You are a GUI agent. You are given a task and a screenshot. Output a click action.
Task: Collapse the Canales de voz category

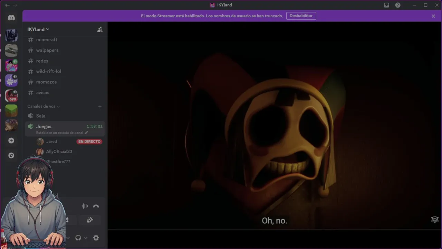coord(44,107)
